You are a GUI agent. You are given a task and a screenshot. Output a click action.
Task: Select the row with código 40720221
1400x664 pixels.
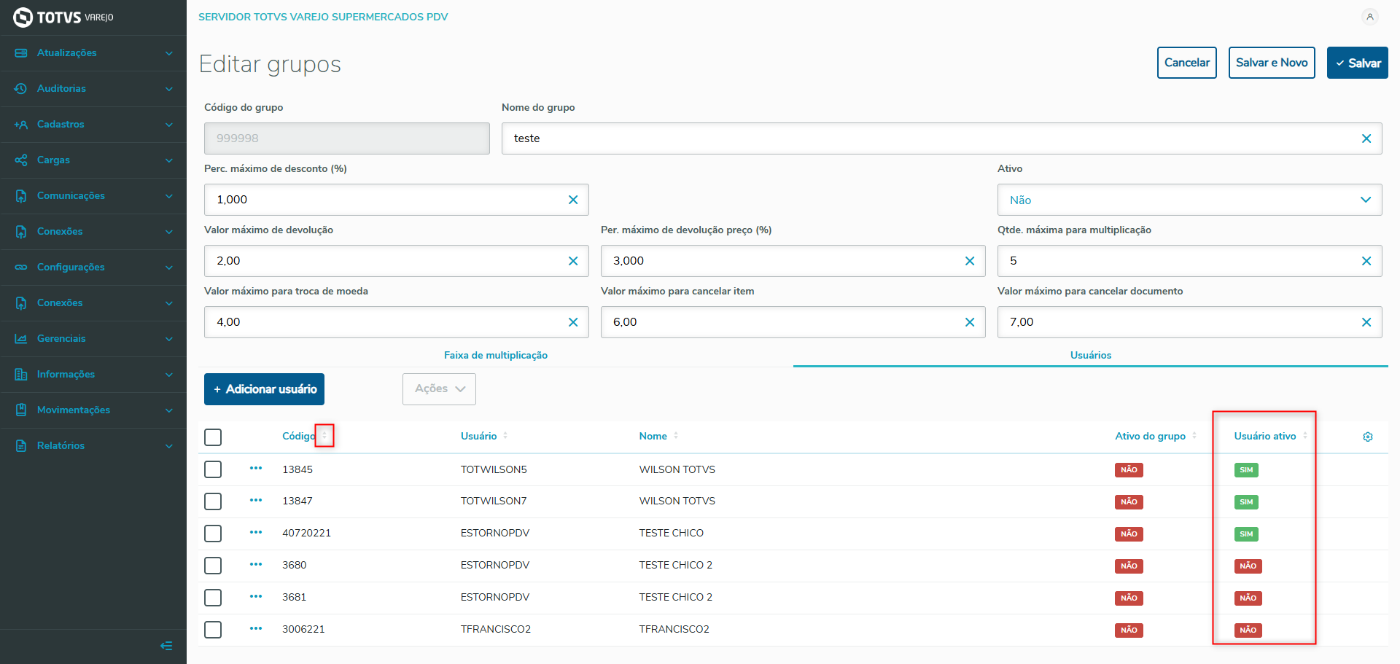[213, 534]
